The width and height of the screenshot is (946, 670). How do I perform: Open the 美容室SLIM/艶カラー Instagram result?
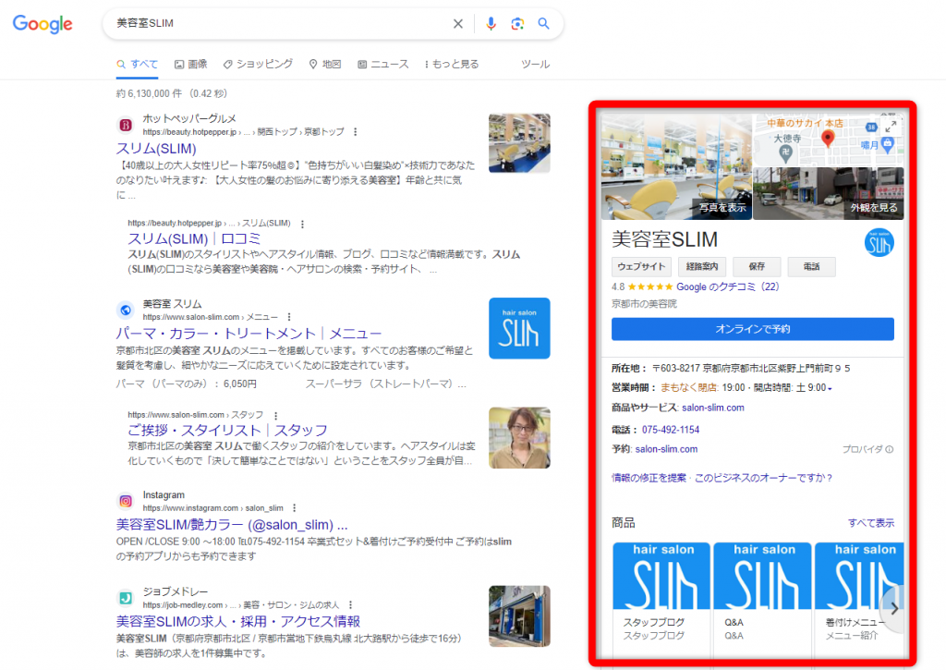pyautogui.click(x=232, y=525)
